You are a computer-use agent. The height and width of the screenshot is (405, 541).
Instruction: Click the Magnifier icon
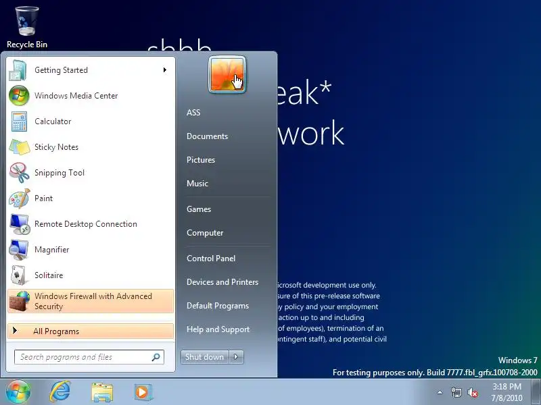click(x=19, y=250)
